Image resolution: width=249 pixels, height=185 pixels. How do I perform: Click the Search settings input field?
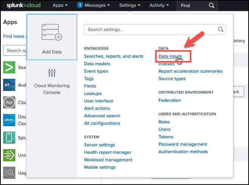coord(151,29)
